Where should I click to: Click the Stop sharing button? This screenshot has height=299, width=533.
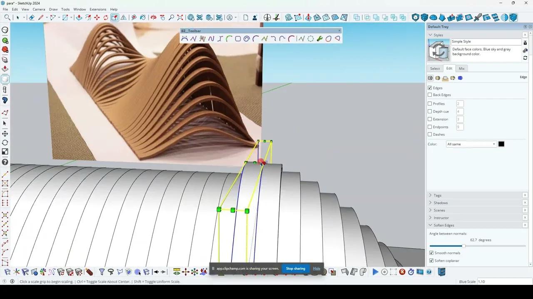tap(296, 268)
